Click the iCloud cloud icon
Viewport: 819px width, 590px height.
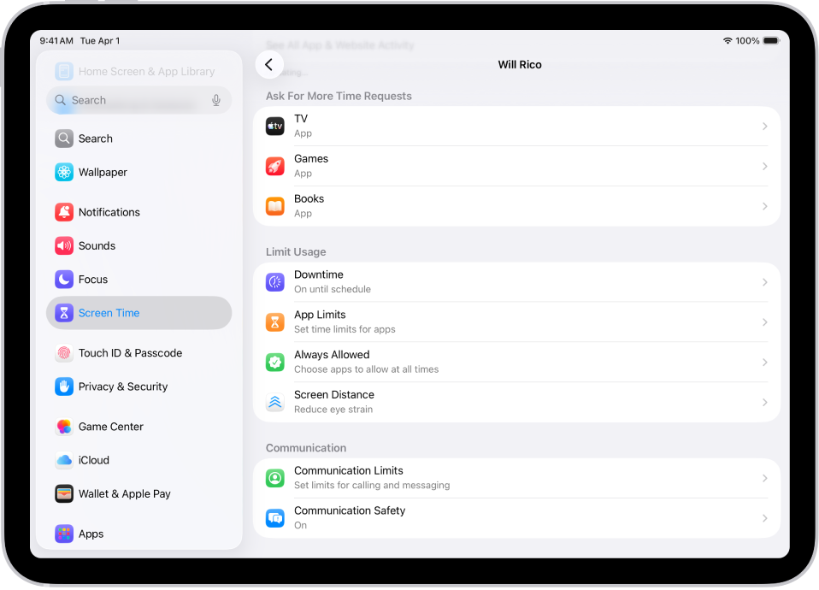pyautogui.click(x=64, y=460)
